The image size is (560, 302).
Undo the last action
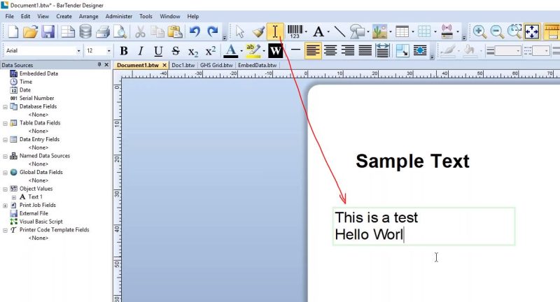[195, 31]
